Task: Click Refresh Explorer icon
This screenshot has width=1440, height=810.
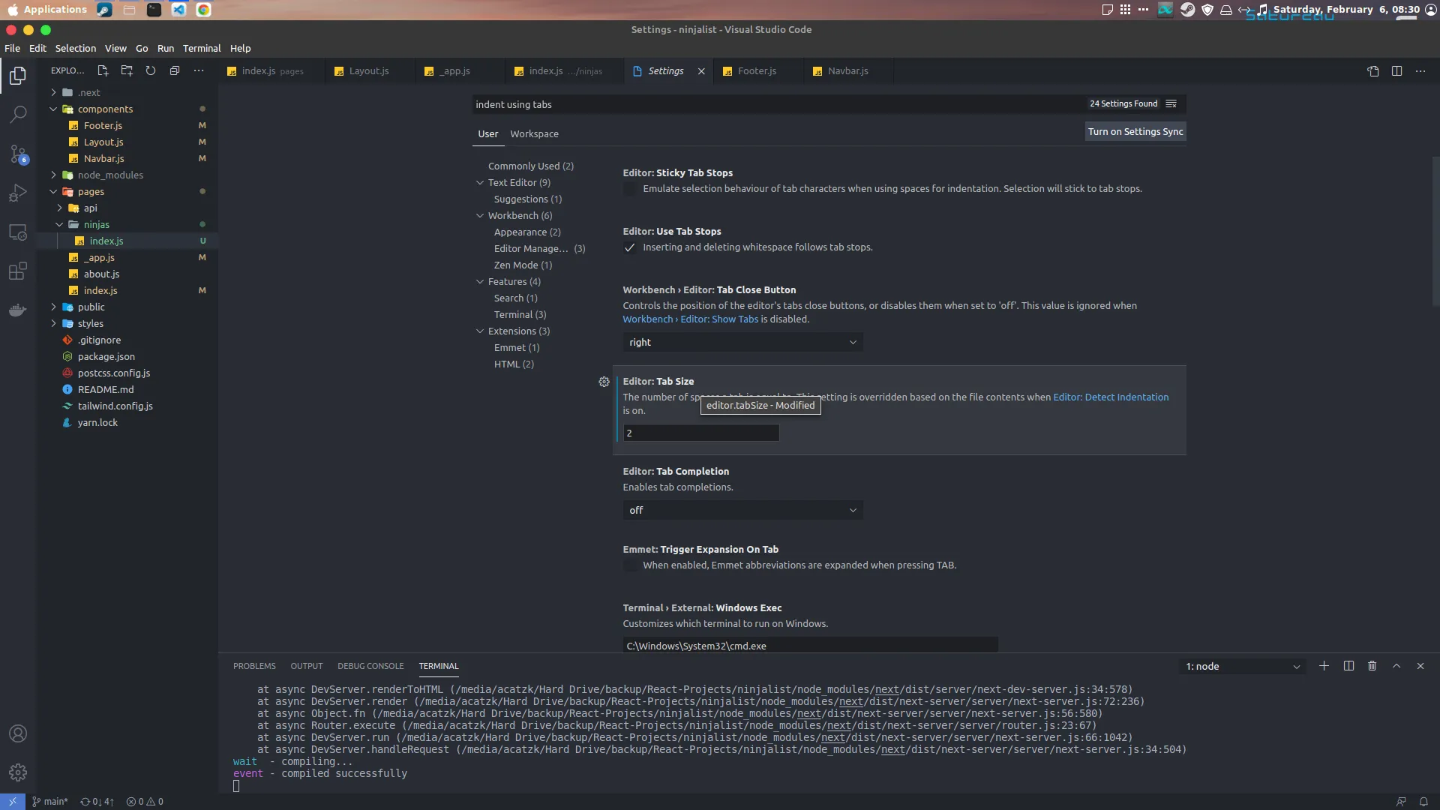Action: tap(151, 70)
